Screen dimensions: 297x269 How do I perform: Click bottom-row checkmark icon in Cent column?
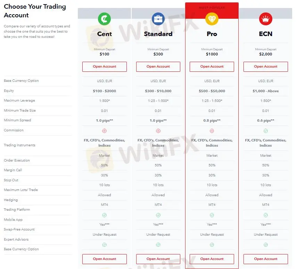(105, 244)
